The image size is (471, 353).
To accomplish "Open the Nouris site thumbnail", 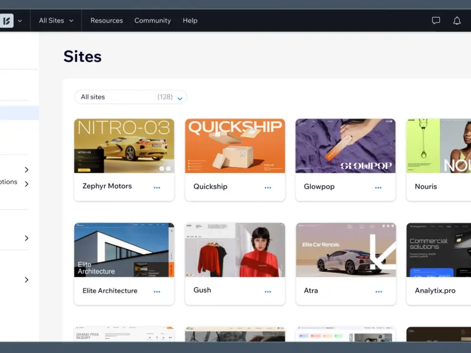I will coord(439,146).
